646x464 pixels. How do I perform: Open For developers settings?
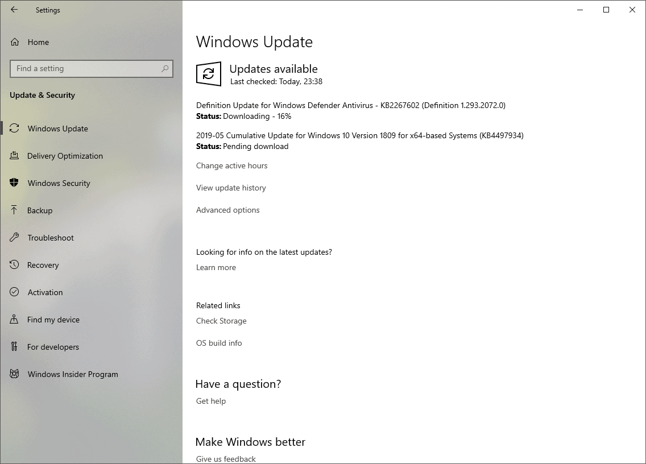click(x=91, y=347)
